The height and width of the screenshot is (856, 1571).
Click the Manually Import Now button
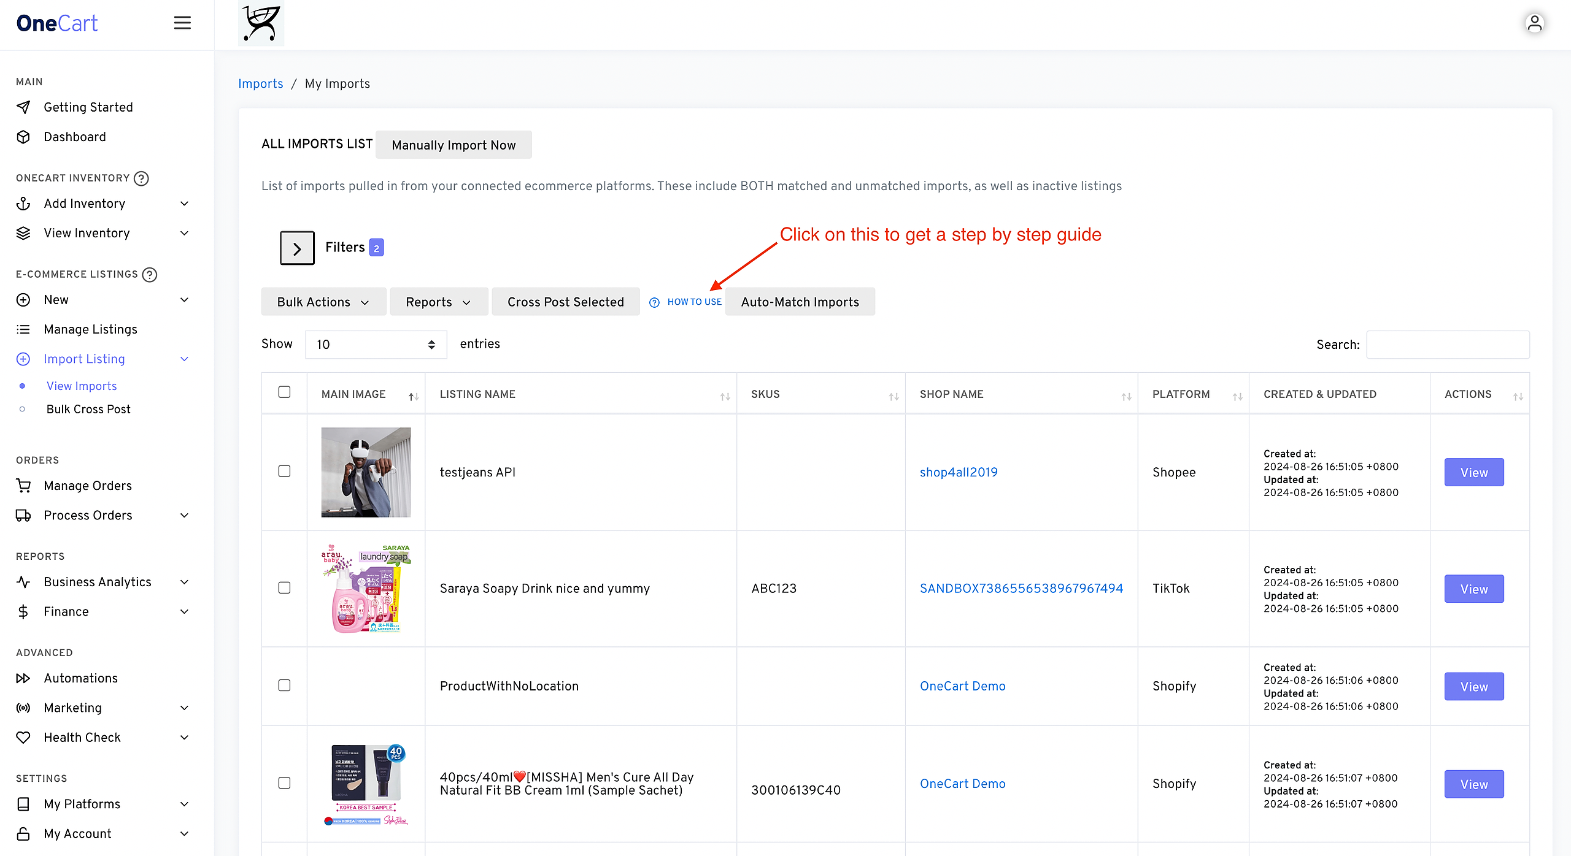click(454, 145)
